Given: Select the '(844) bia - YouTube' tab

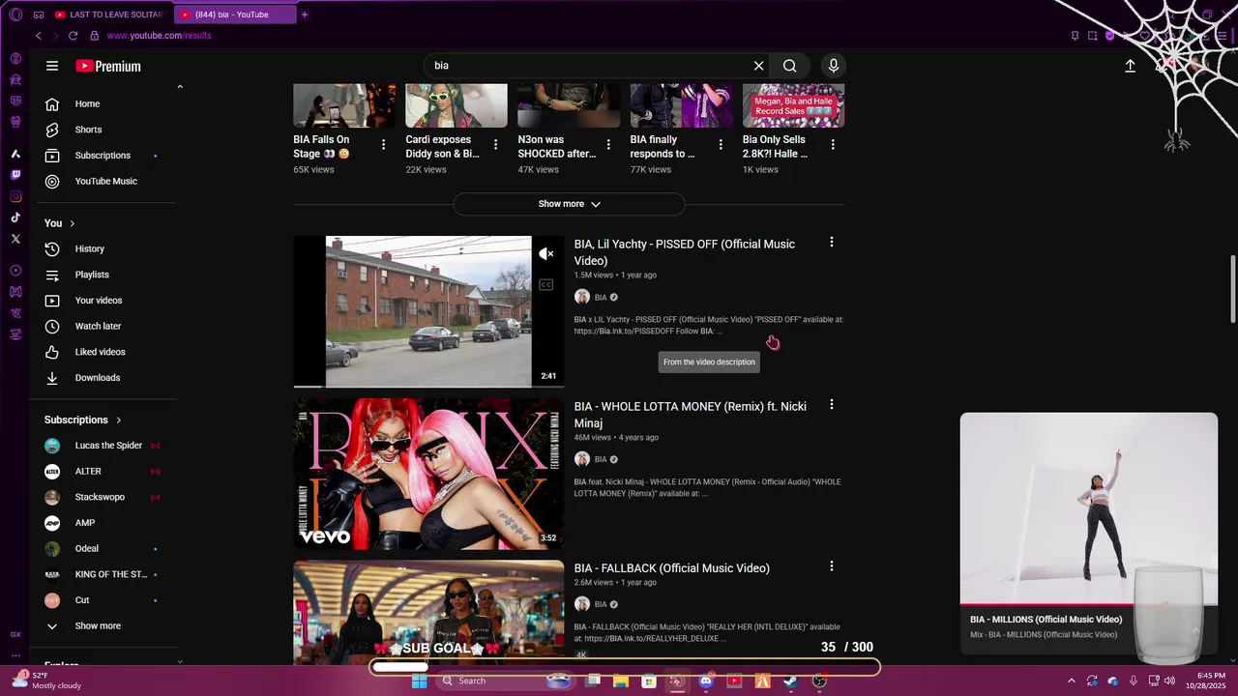Looking at the screenshot, I should tap(233, 14).
